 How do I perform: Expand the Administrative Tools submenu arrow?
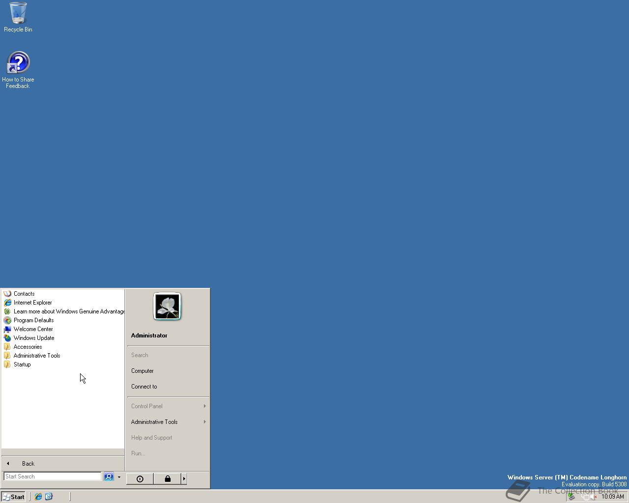click(x=204, y=422)
